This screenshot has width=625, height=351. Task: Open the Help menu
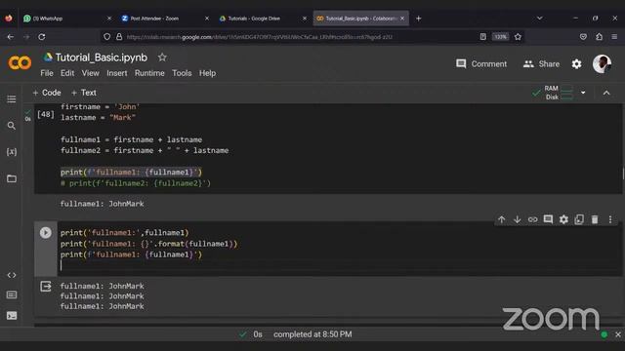(207, 73)
